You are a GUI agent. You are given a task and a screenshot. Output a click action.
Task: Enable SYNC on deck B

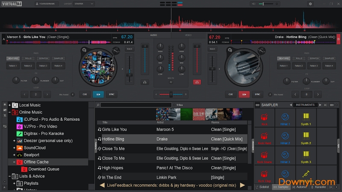click(258, 94)
